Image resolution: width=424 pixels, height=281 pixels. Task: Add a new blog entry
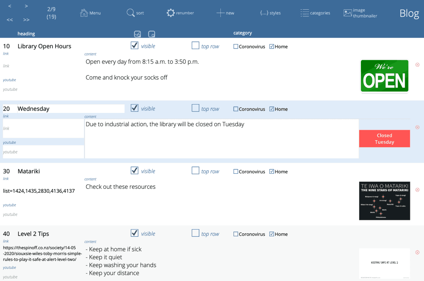(x=220, y=13)
